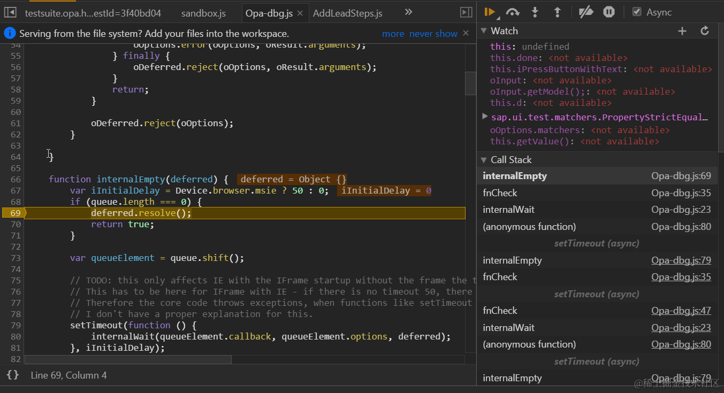
Task: Show more tabs overflow chevron
Action: tap(408, 12)
